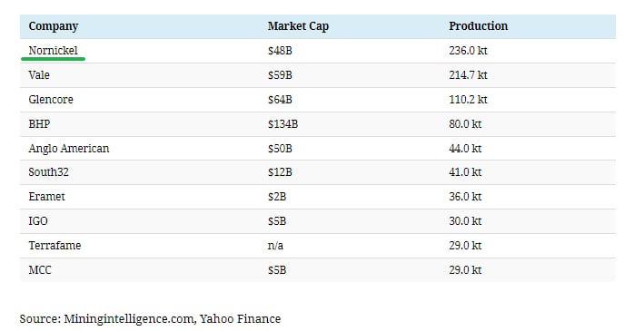The image size is (644, 331).
Task: Click the Glencore company cell
Action: (51, 99)
